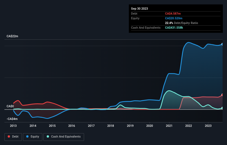Screen dimensions: 227x145
Task: Select the red Debt endpoint marker
Action: 222,95
